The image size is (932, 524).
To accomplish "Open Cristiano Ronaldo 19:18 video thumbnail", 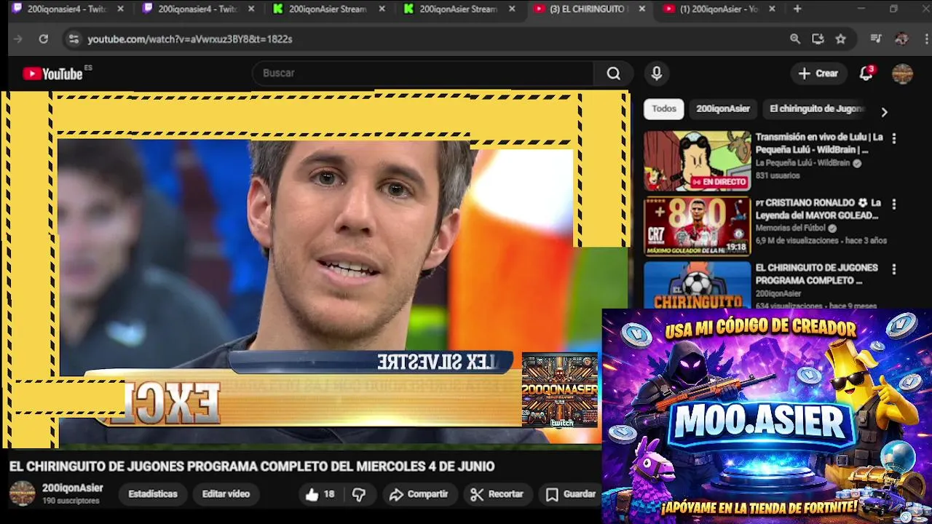I will click(697, 226).
